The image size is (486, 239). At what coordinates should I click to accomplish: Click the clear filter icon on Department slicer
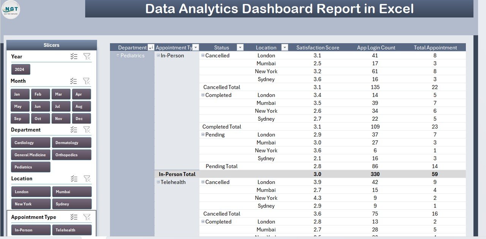click(87, 129)
